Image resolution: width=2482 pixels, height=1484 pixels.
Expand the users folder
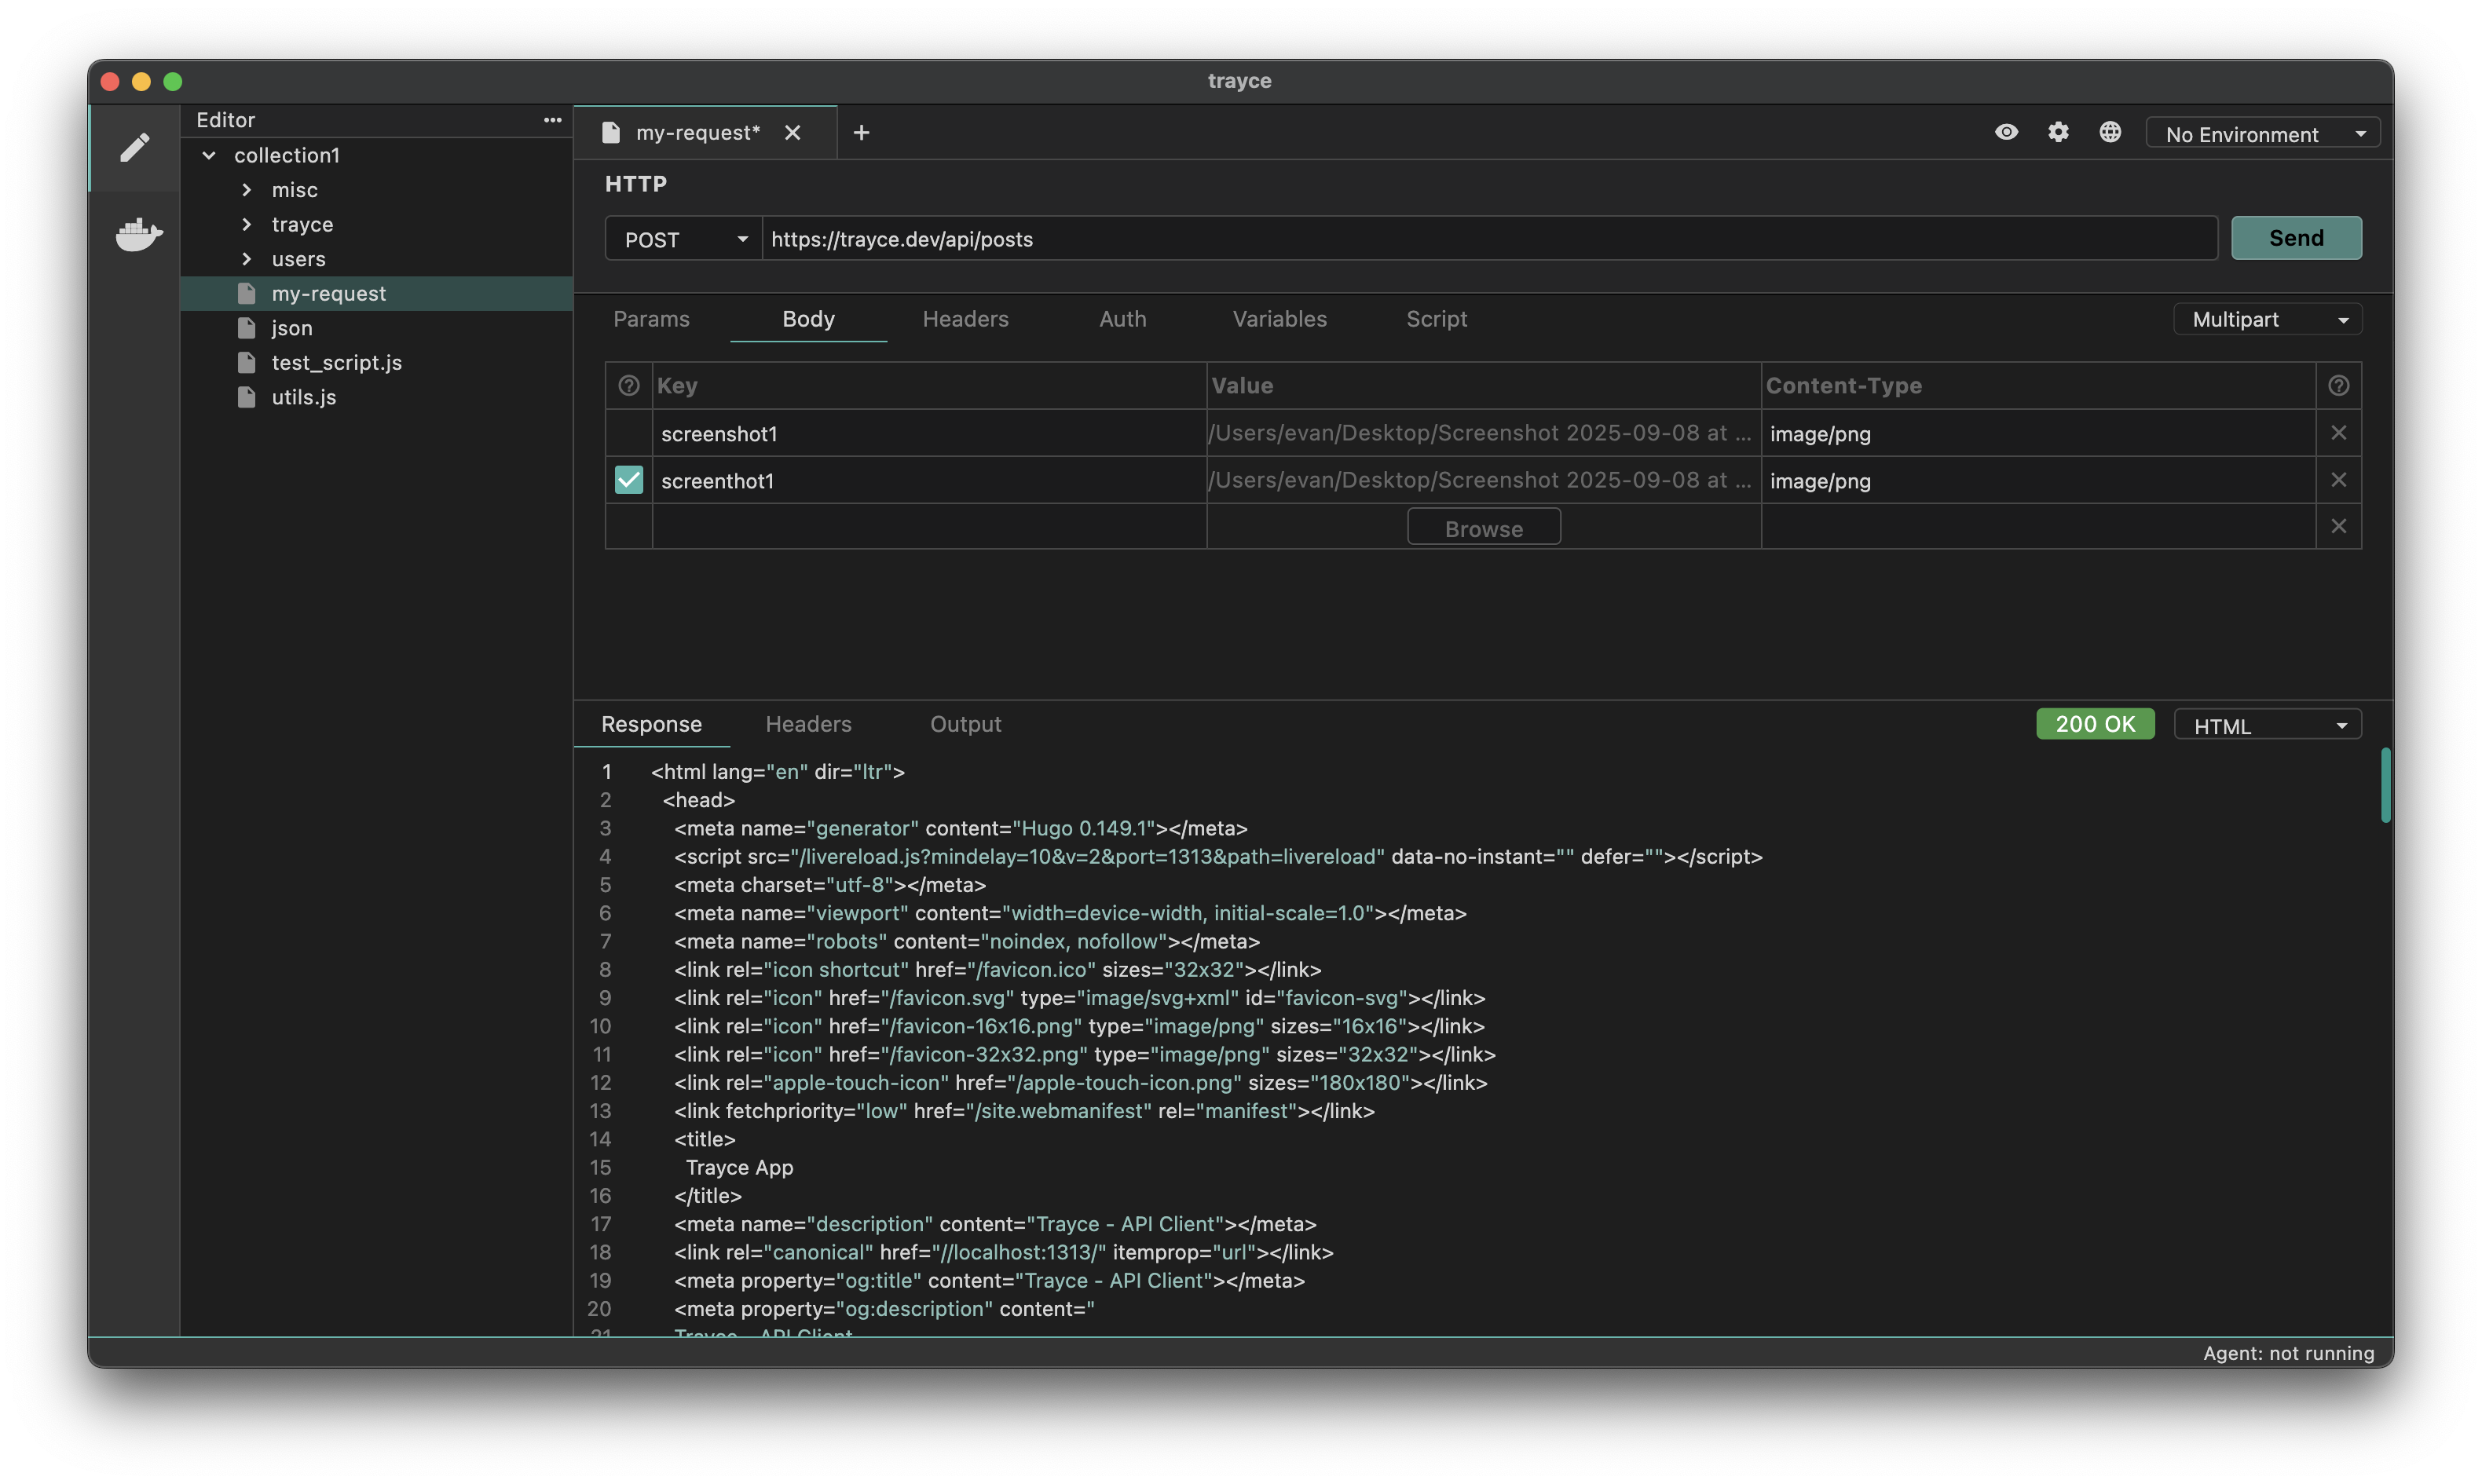[x=247, y=259]
